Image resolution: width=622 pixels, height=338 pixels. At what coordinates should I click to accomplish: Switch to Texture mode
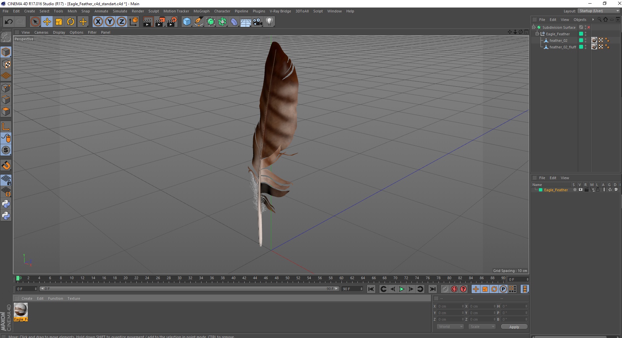click(6, 64)
